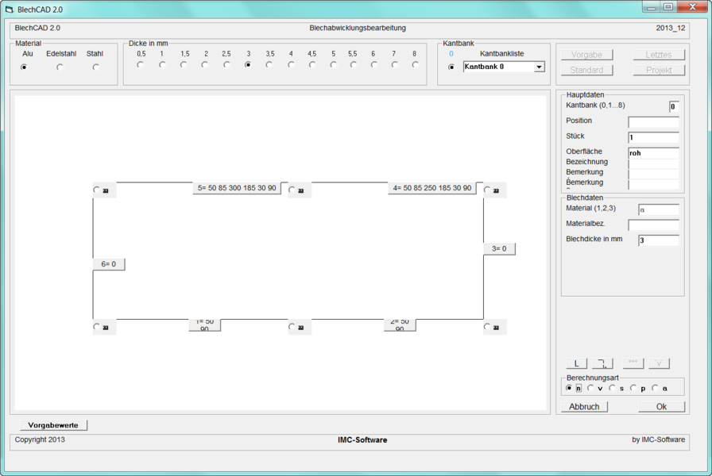Click the Stück input field
The image size is (712, 476).
pos(653,137)
